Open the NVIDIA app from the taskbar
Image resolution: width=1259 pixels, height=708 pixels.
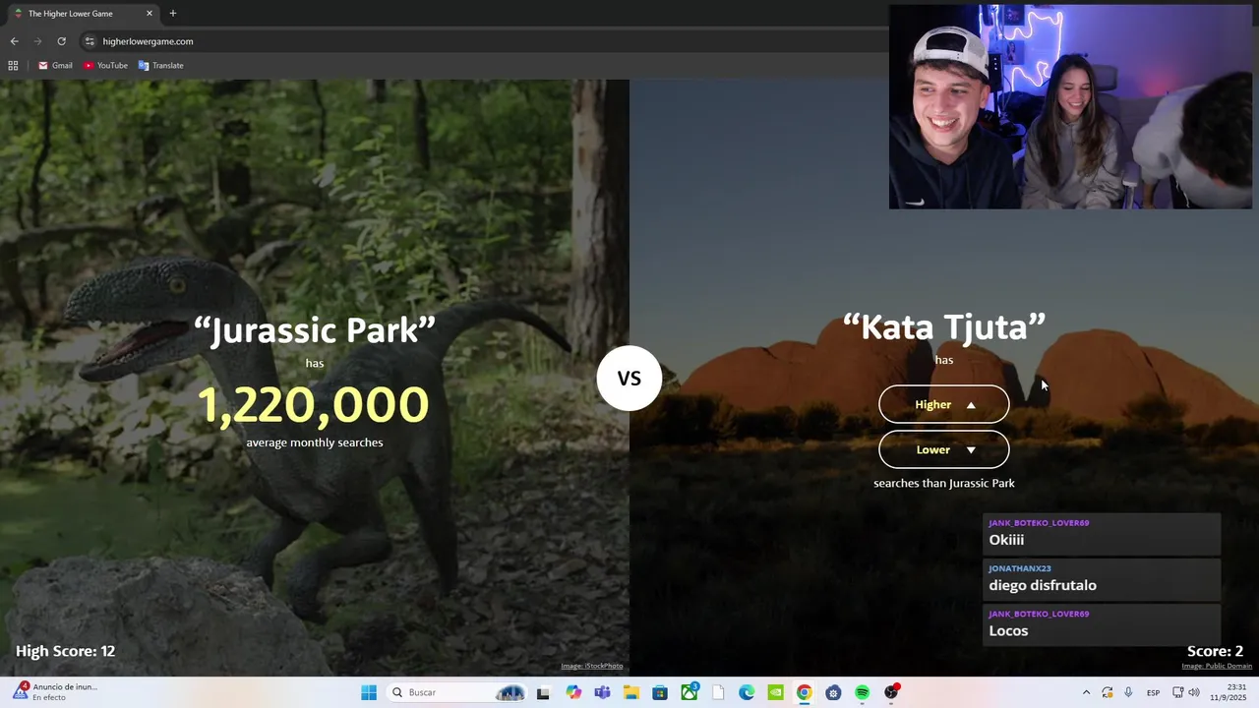[x=775, y=692]
